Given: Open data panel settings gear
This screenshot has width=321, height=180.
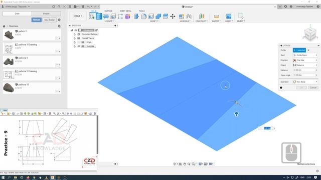Looking at the screenshot, I should coord(59,20).
